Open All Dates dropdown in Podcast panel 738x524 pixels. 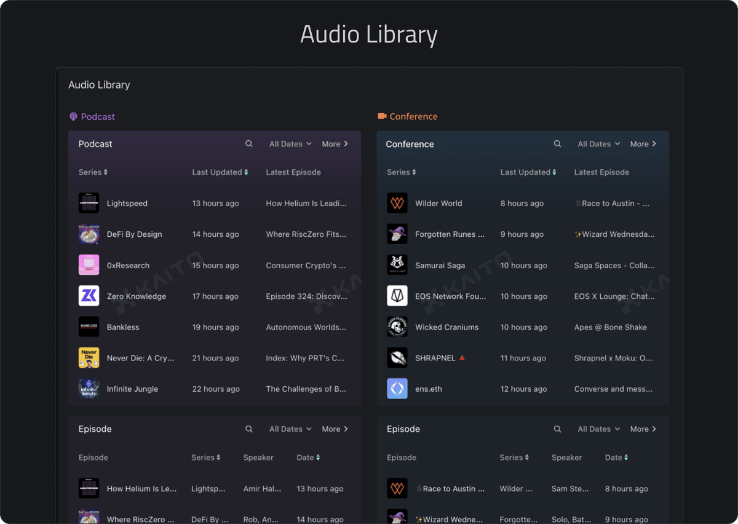pos(290,144)
